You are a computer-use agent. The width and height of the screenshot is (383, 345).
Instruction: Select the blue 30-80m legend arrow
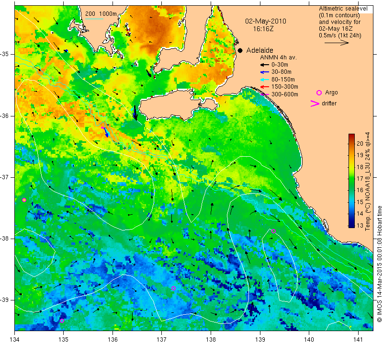coord(265,72)
